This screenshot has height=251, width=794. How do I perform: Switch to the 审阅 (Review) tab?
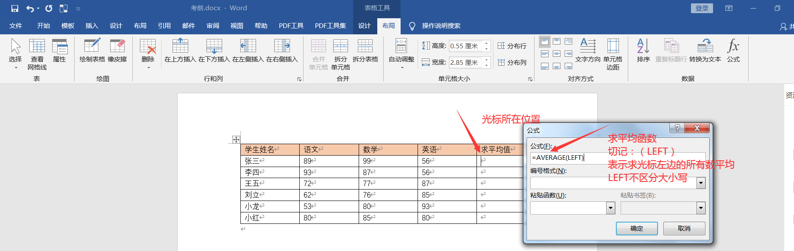213,26
